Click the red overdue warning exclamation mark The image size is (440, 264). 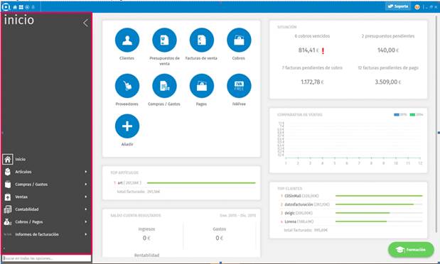coord(323,50)
